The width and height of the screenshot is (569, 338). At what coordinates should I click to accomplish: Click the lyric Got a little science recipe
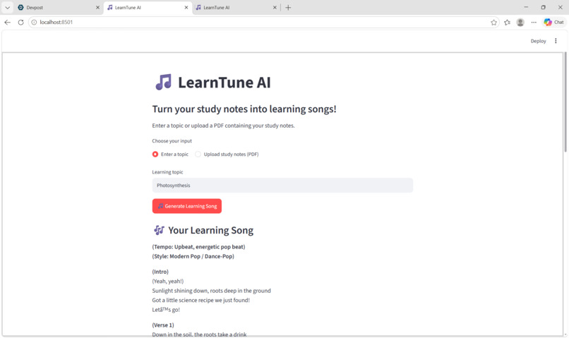pyautogui.click(x=201, y=300)
